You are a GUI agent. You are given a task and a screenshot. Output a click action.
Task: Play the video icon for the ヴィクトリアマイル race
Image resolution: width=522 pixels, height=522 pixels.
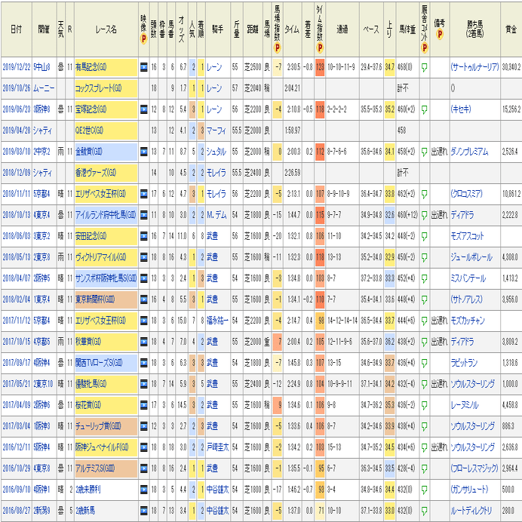point(144,257)
